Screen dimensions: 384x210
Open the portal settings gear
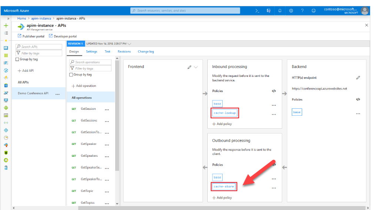pos(291,11)
